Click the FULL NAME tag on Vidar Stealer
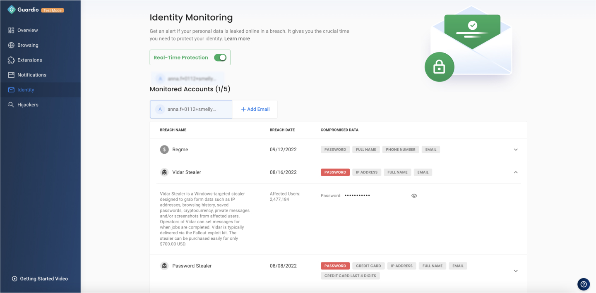This screenshot has height=293, width=596. pos(397,172)
